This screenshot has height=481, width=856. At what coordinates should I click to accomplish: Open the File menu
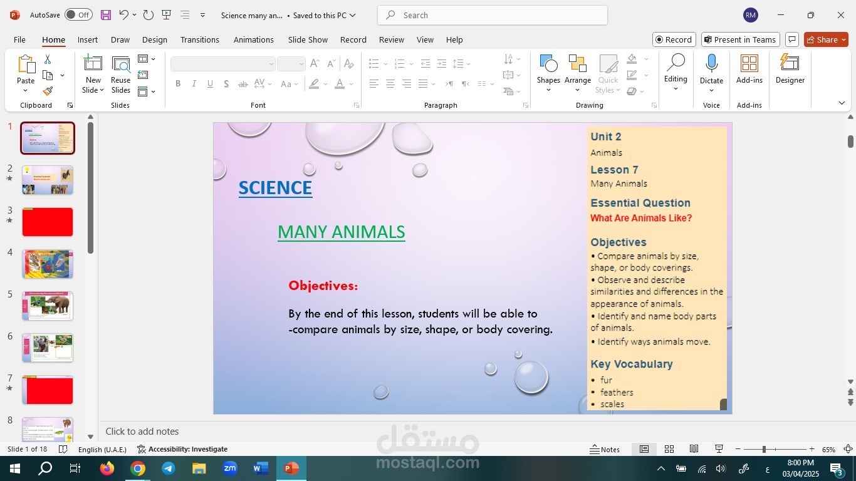tap(19, 39)
